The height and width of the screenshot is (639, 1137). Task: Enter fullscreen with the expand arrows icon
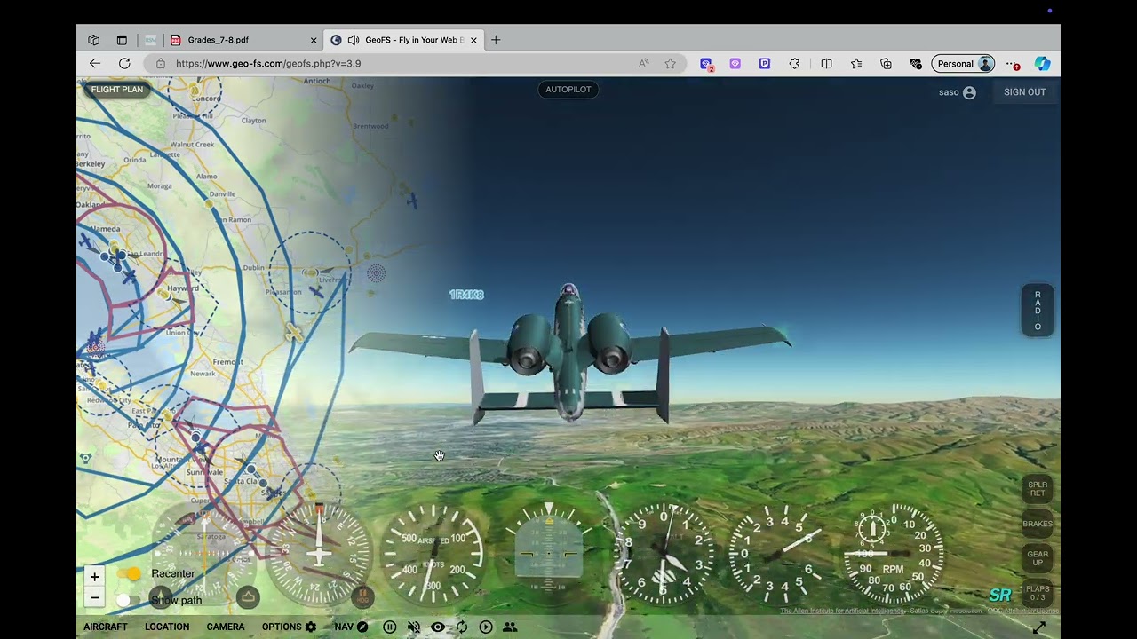(x=1039, y=627)
